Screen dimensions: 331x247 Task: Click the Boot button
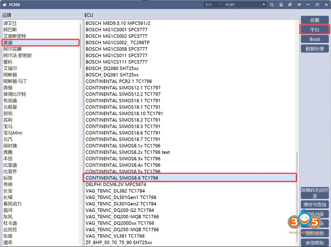coord(314,39)
